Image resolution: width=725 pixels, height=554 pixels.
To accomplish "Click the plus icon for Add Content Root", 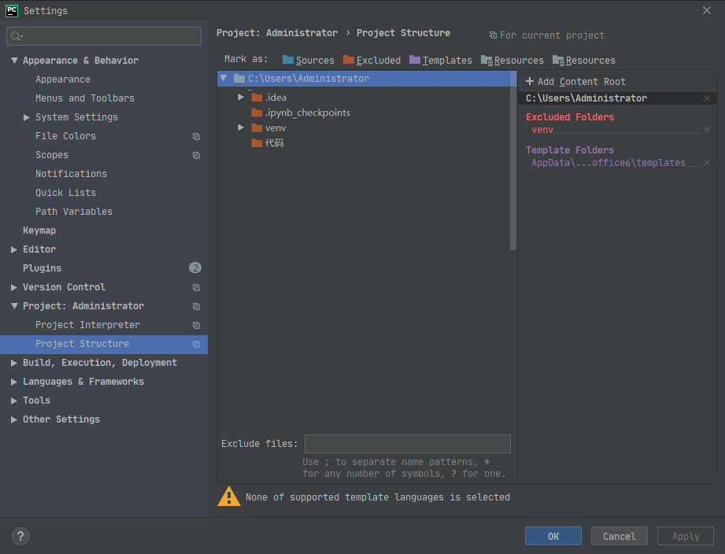I will tap(530, 81).
